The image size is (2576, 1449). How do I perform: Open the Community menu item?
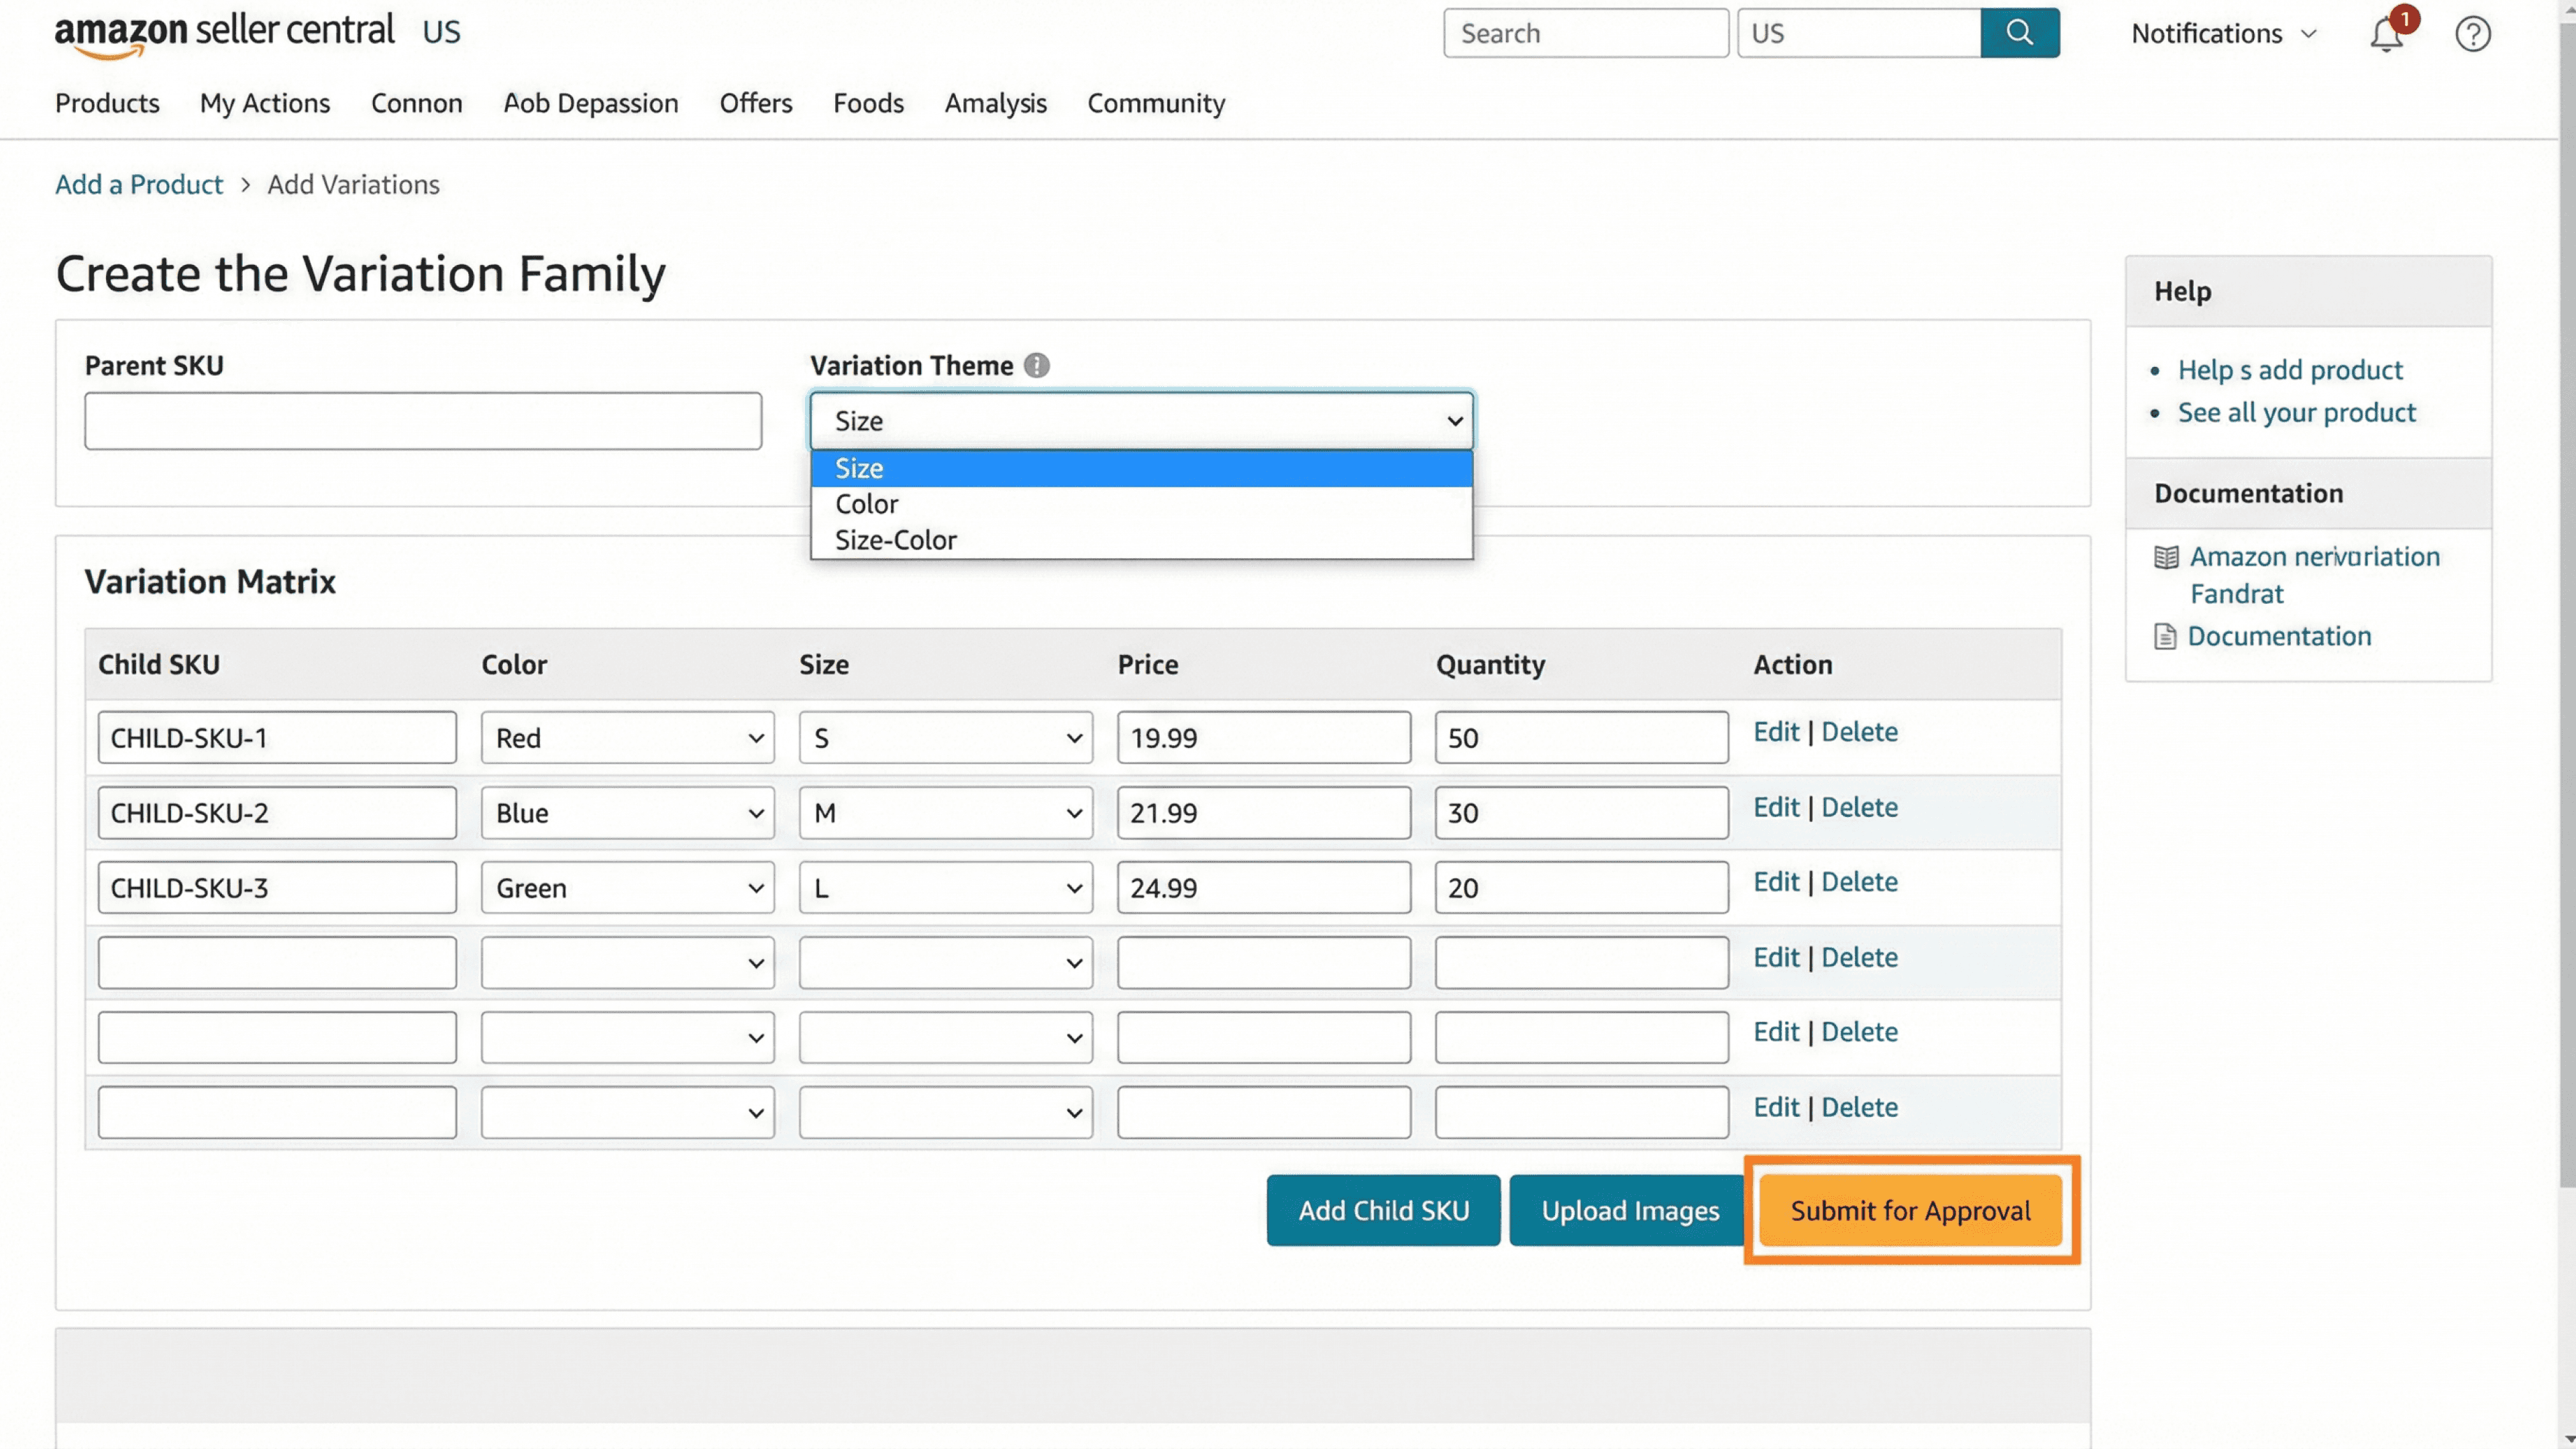pyautogui.click(x=1156, y=103)
